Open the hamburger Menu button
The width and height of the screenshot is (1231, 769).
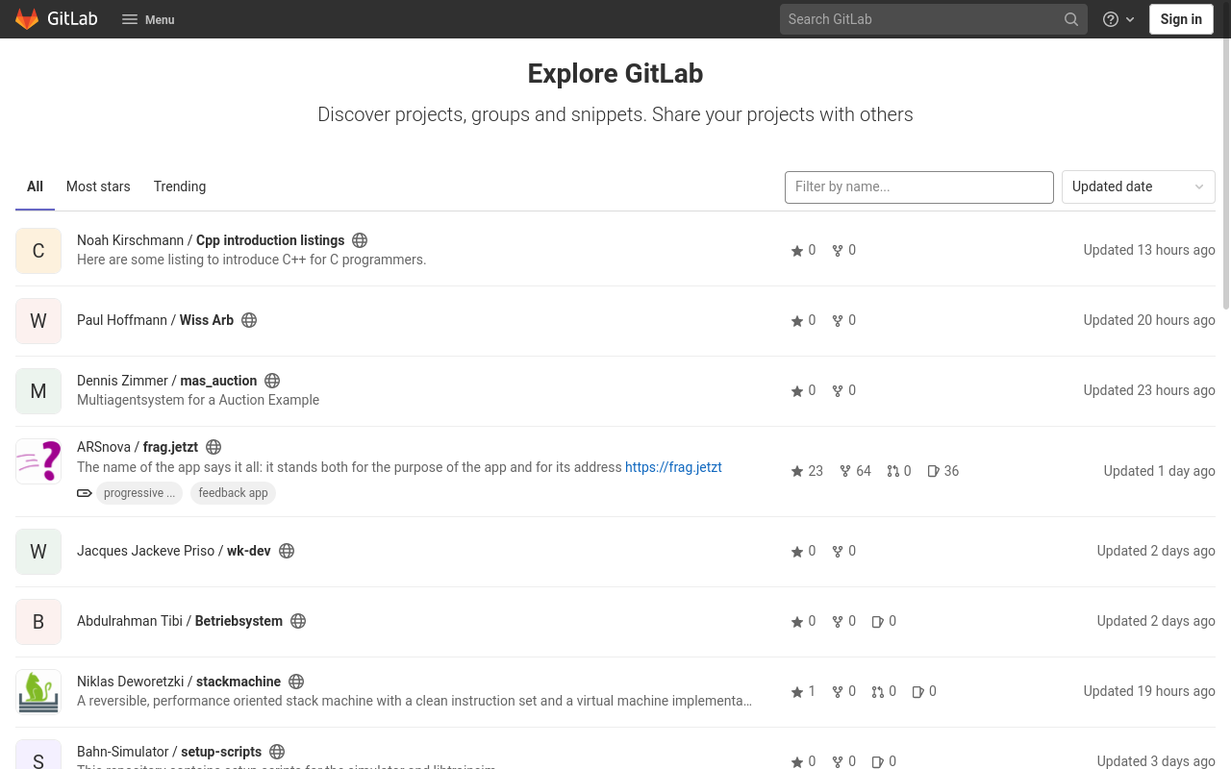click(148, 19)
